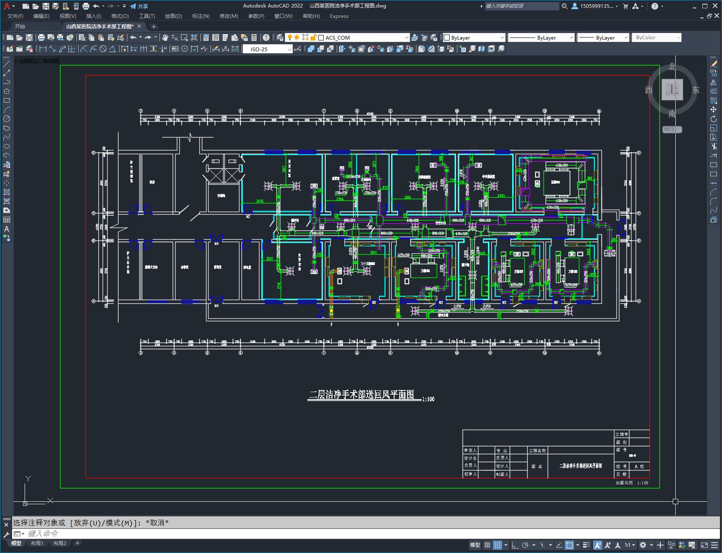
Task: Toggle Object Snap Tracking in status bar
Action: coord(559,545)
